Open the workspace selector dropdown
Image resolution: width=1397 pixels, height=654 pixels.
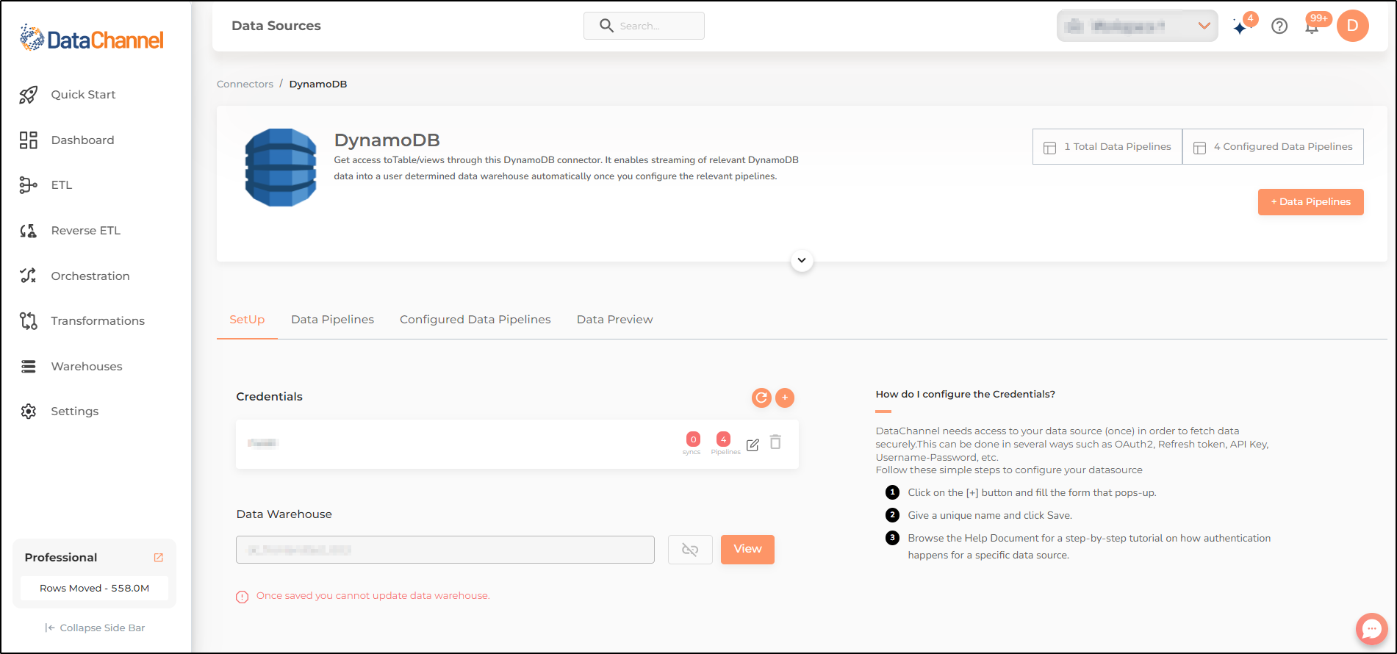click(1137, 26)
